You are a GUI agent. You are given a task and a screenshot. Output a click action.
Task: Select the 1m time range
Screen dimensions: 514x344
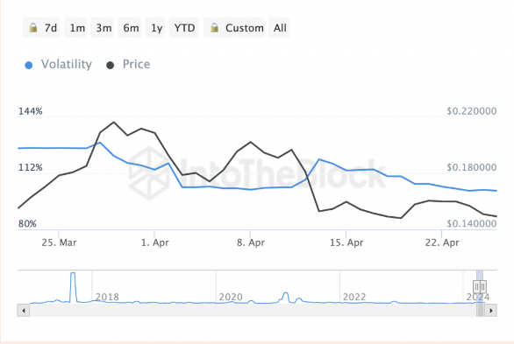[76, 28]
